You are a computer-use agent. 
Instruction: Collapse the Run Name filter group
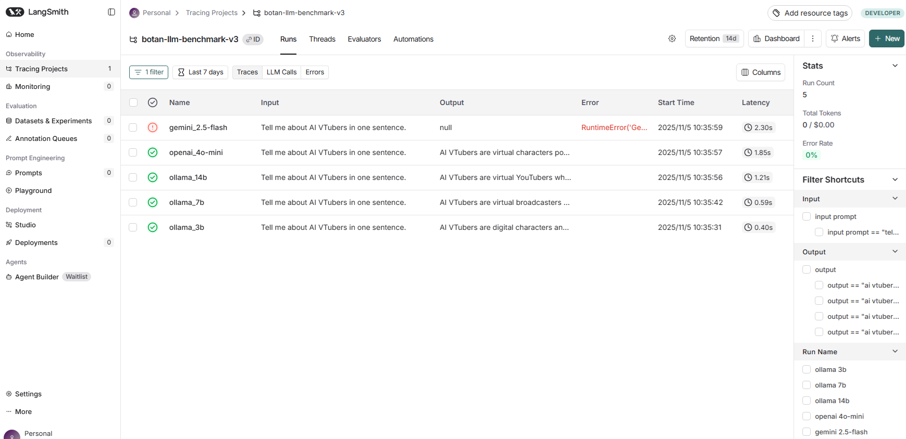click(895, 351)
